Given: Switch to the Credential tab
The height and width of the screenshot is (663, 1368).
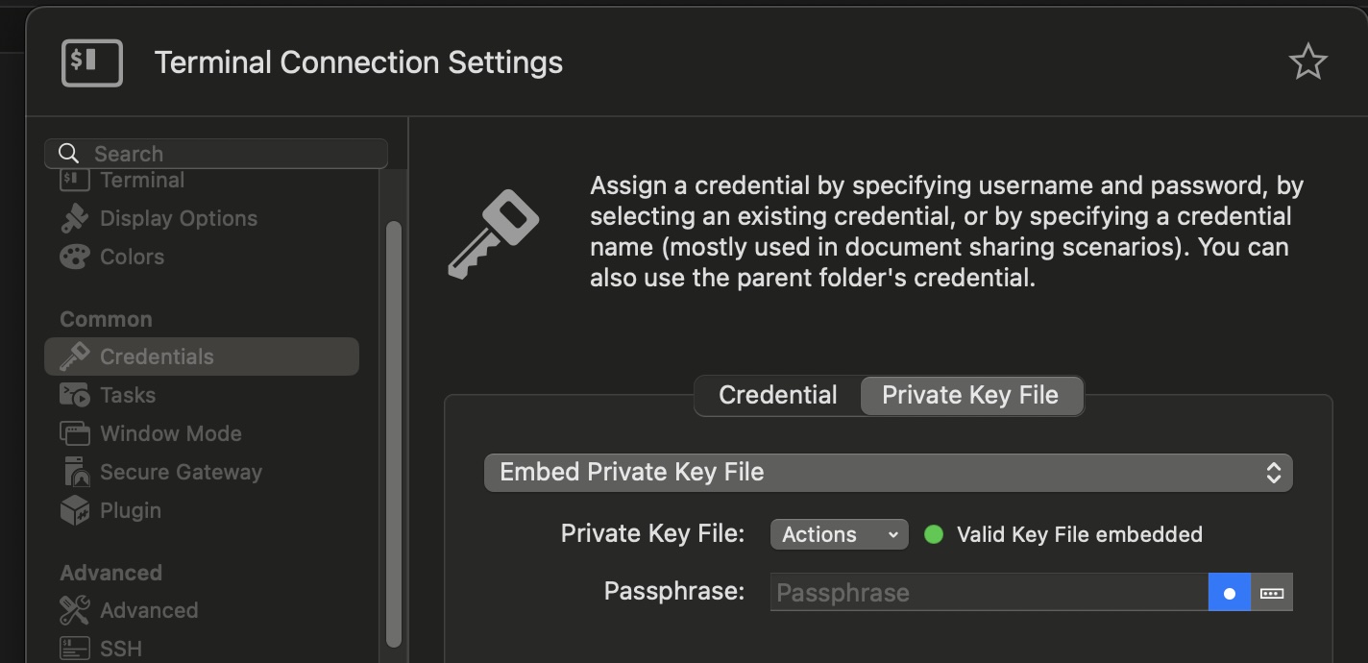Looking at the screenshot, I should click(x=777, y=395).
